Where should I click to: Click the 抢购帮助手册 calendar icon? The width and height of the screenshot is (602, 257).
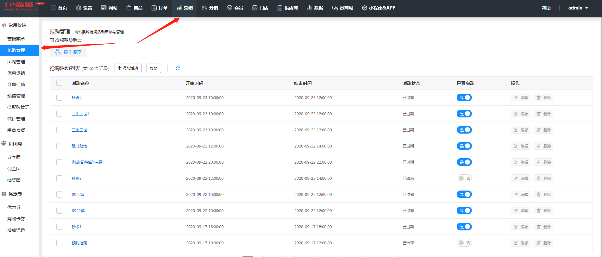tap(52, 40)
